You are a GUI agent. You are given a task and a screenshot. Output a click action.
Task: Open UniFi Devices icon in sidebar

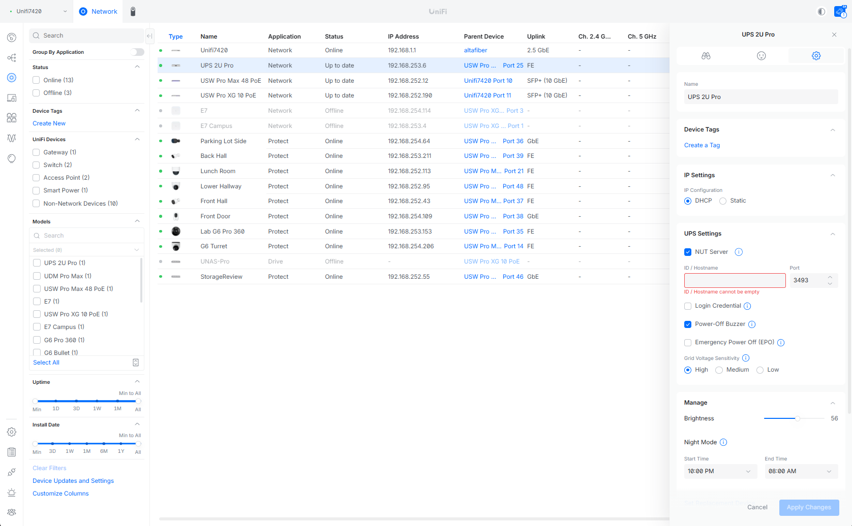tap(12, 78)
